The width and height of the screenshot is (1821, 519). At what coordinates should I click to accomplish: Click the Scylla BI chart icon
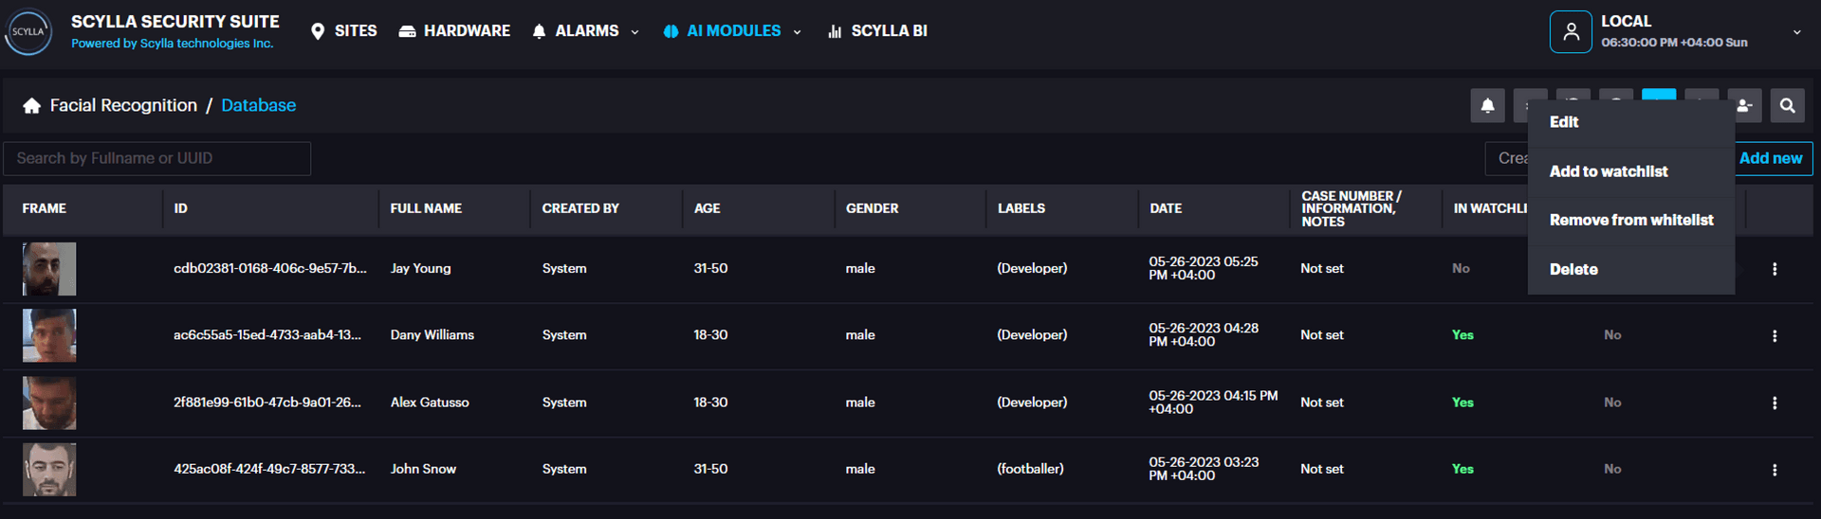pyautogui.click(x=835, y=31)
